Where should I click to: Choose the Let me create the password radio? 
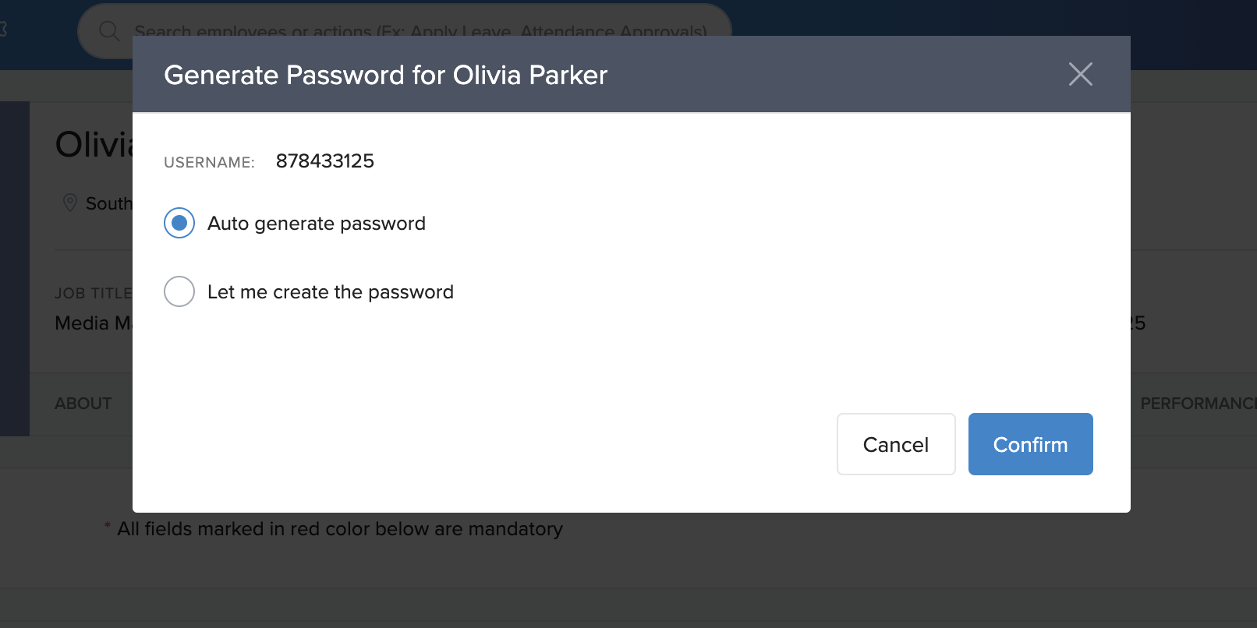[x=179, y=292]
